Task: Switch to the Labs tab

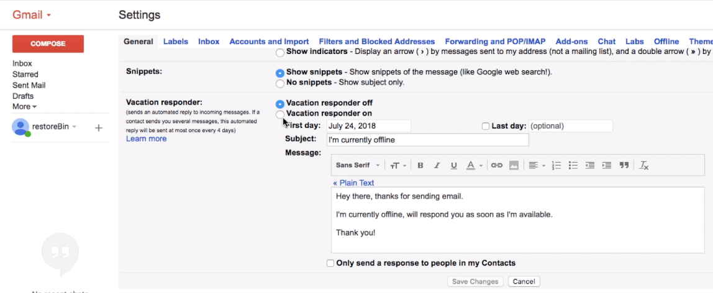Action: [635, 42]
